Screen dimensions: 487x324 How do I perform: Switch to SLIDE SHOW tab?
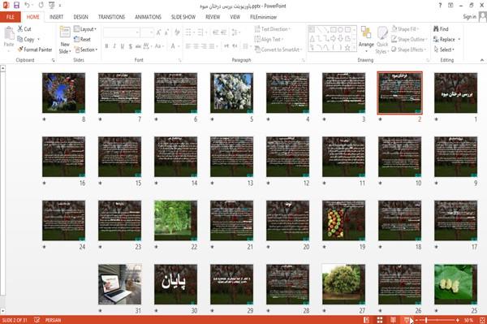click(183, 17)
